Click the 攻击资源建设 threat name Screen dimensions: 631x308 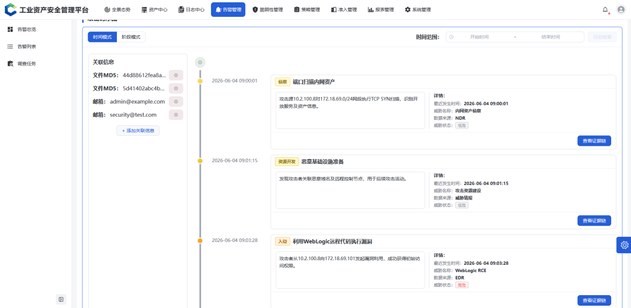pyautogui.click(x=467, y=190)
